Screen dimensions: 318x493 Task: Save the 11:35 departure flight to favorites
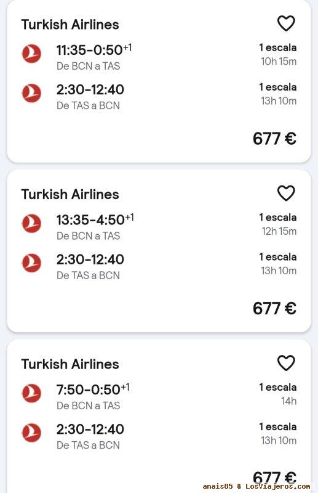286,23
